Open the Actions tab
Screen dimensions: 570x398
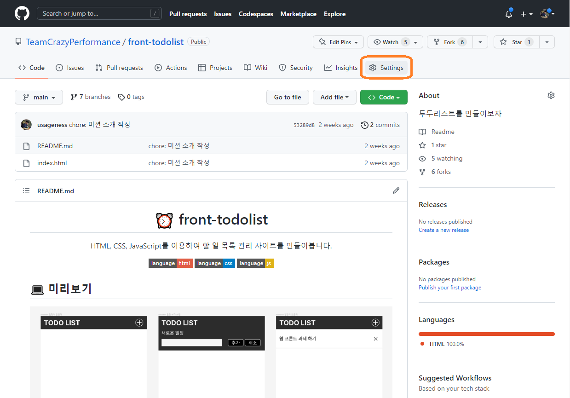click(171, 68)
